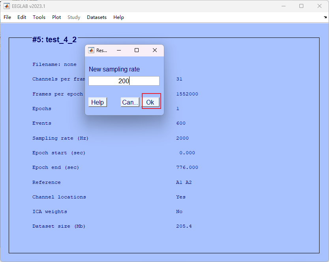Click the dock arrow at menu bar right
Viewport: 329px width, 262px height.
pos(325,17)
